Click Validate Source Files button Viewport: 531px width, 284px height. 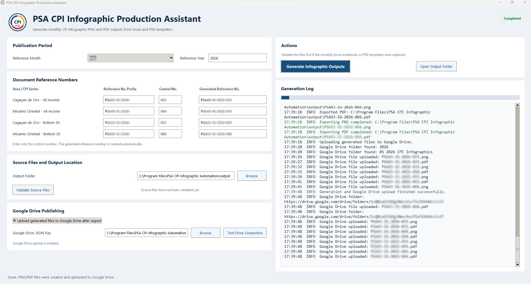[33, 190]
